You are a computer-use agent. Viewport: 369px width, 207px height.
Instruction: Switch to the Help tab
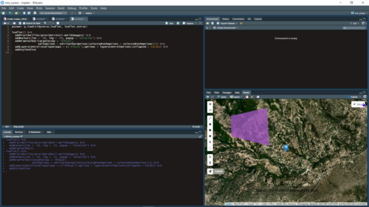(237, 93)
